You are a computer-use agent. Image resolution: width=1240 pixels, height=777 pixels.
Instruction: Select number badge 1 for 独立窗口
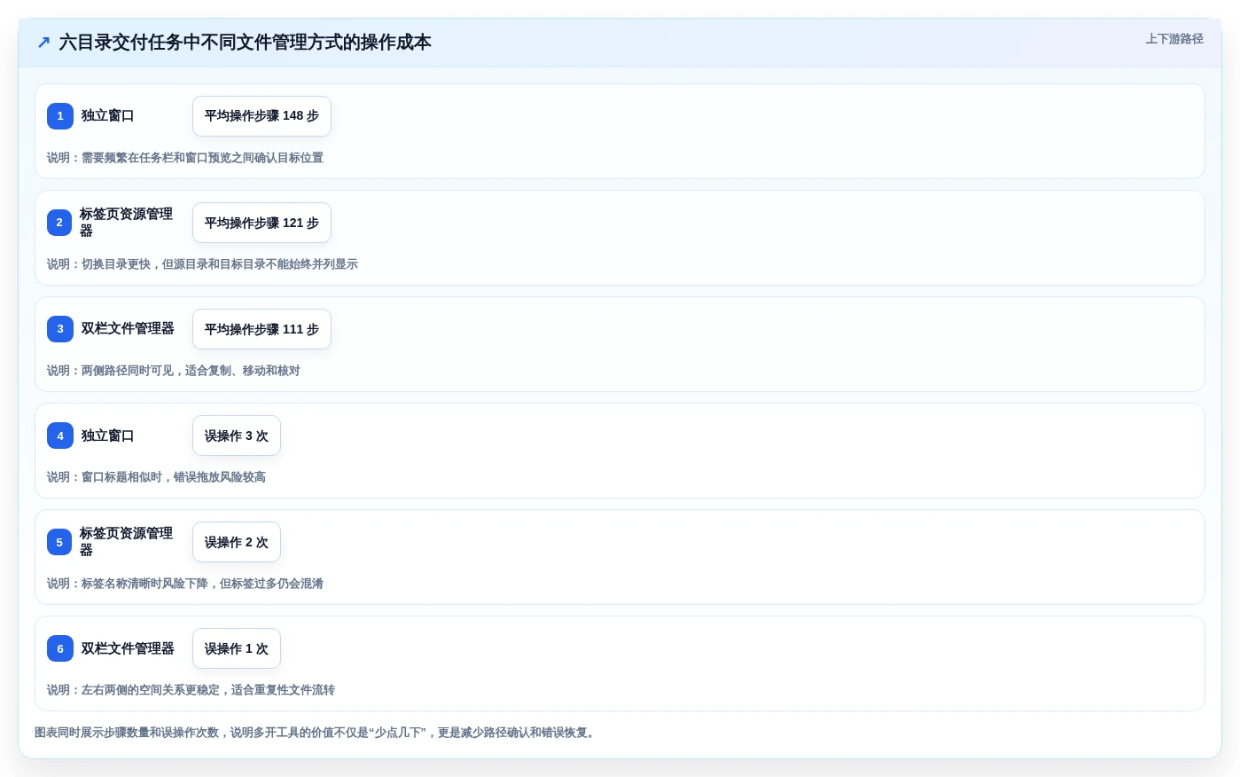point(60,116)
